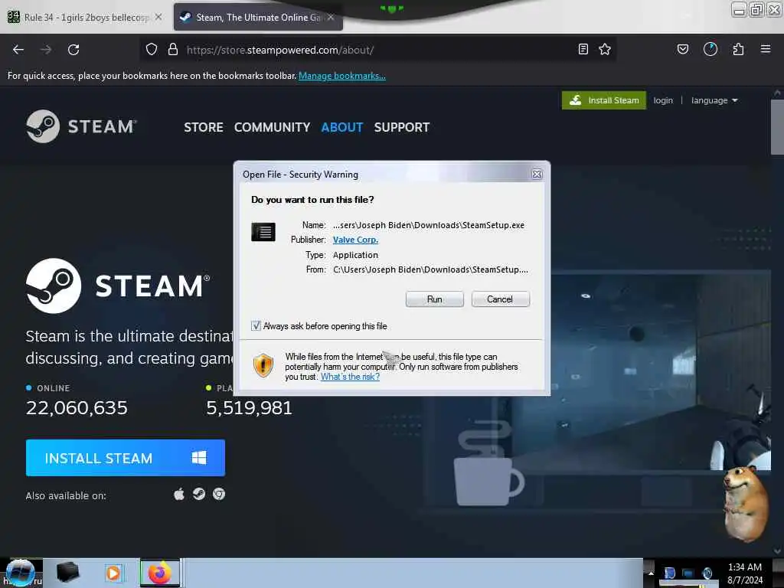Viewport: 784px width, 588px height.
Task: Open the Windows Start orb
Action: pos(20,573)
